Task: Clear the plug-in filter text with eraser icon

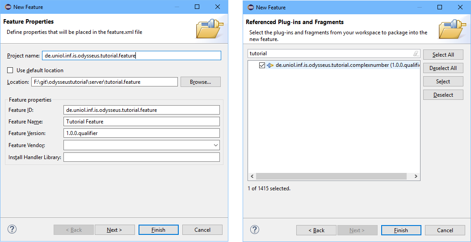Action: click(x=416, y=53)
